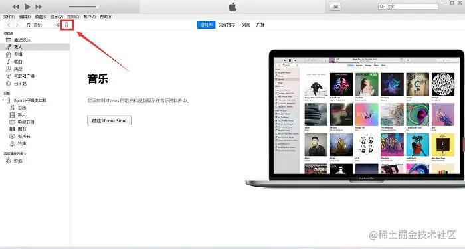465x249 pixels.
Task: Collapse the Bonnie device with its triangle
Action: [3, 100]
